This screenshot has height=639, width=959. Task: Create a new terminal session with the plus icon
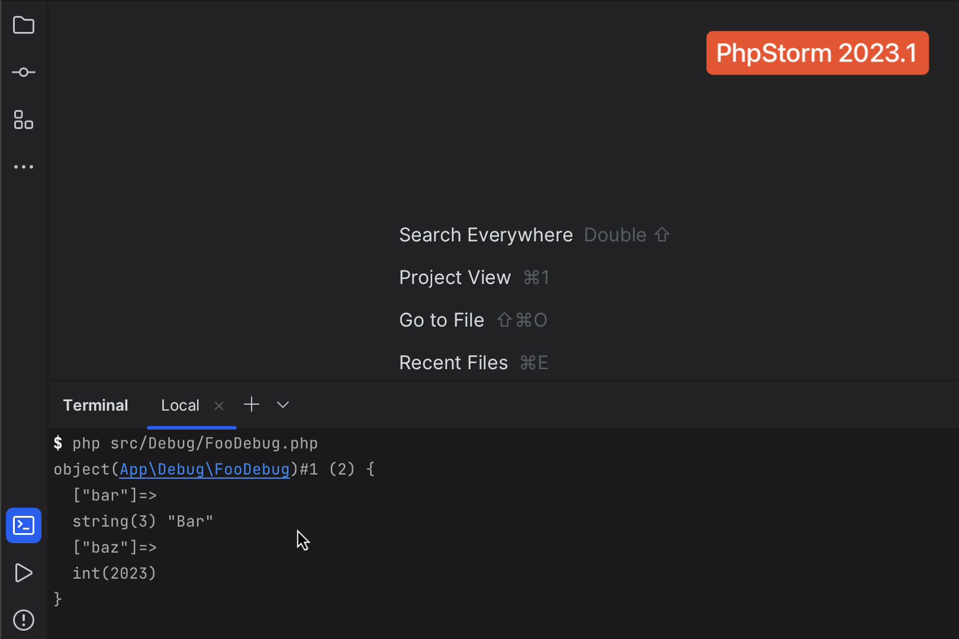tap(252, 404)
